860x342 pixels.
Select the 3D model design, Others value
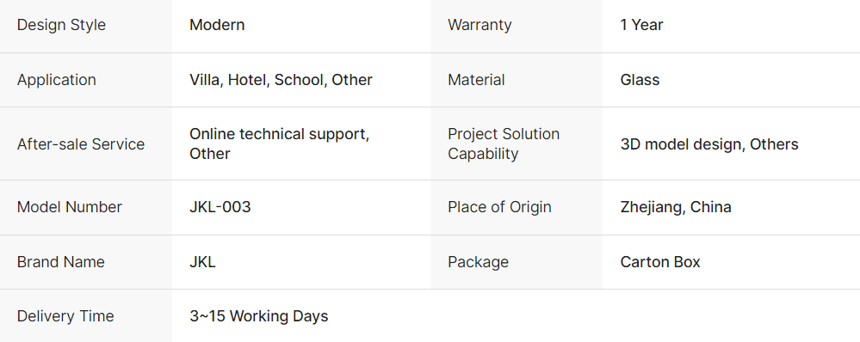[x=709, y=144]
